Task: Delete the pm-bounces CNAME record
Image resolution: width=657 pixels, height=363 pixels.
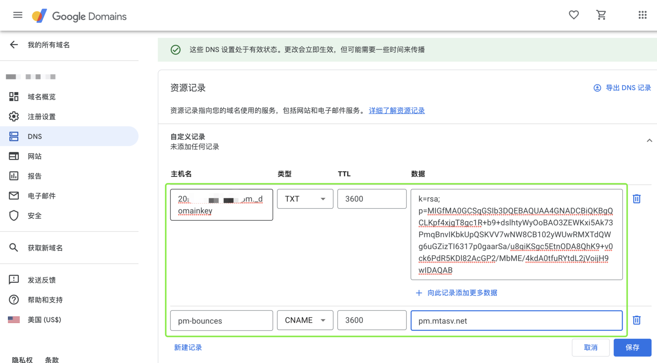Action: coord(636,320)
